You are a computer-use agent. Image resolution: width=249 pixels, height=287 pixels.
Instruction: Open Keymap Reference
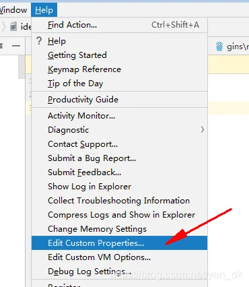[x=119, y=69]
